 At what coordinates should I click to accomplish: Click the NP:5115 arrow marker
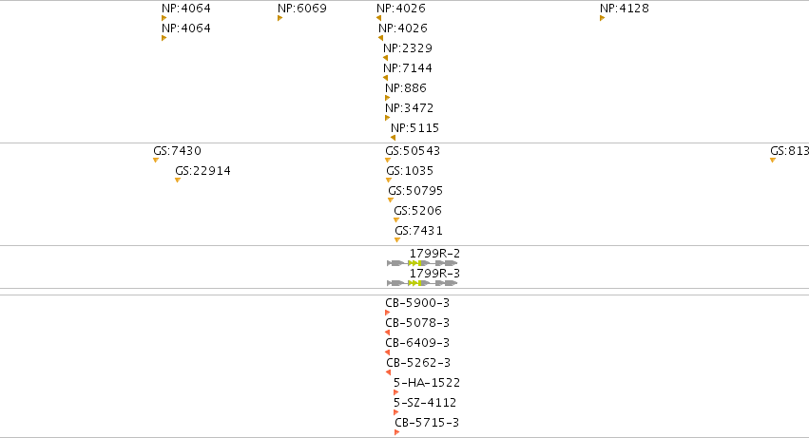click(x=394, y=138)
